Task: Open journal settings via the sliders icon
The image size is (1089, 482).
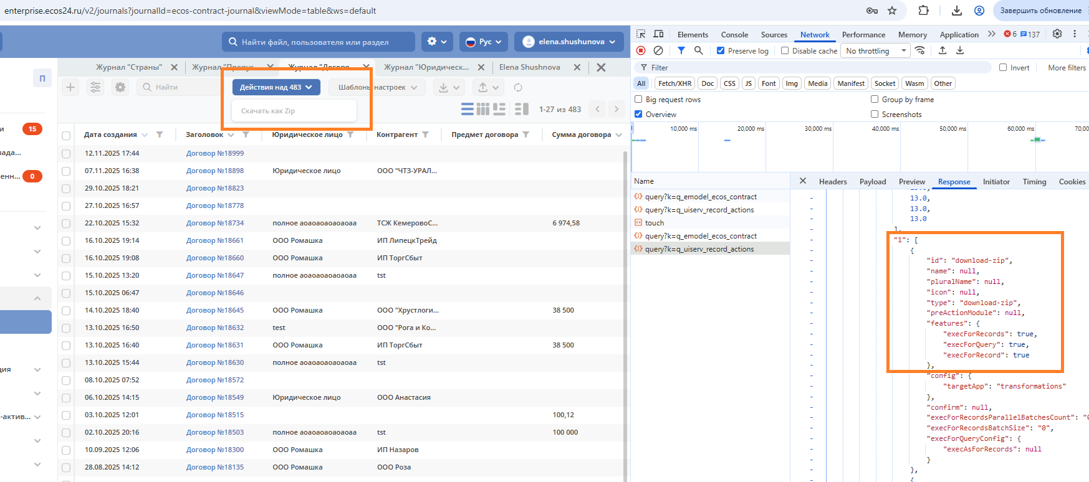Action: coord(95,87)
